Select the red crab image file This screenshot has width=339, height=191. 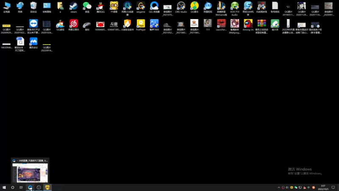click(x=100, y=25)
